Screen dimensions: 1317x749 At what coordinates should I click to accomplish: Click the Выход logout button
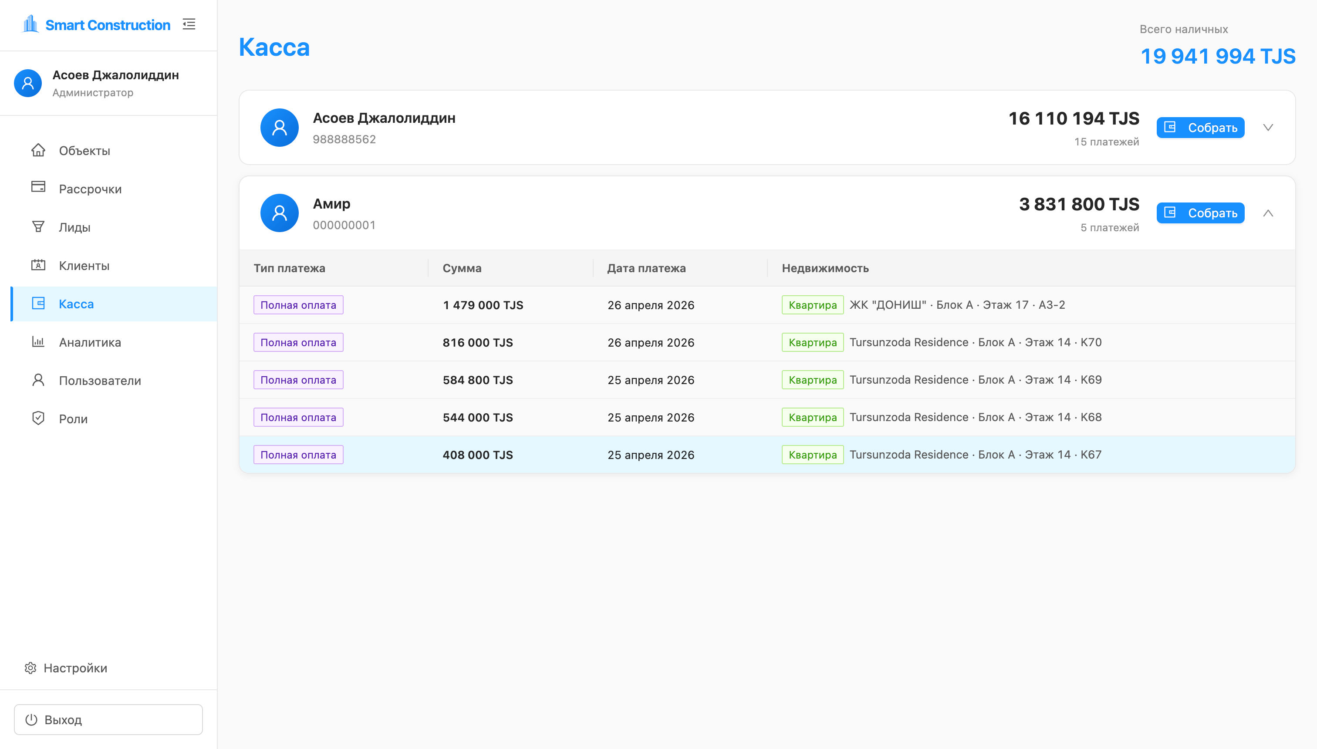point(108,719)
